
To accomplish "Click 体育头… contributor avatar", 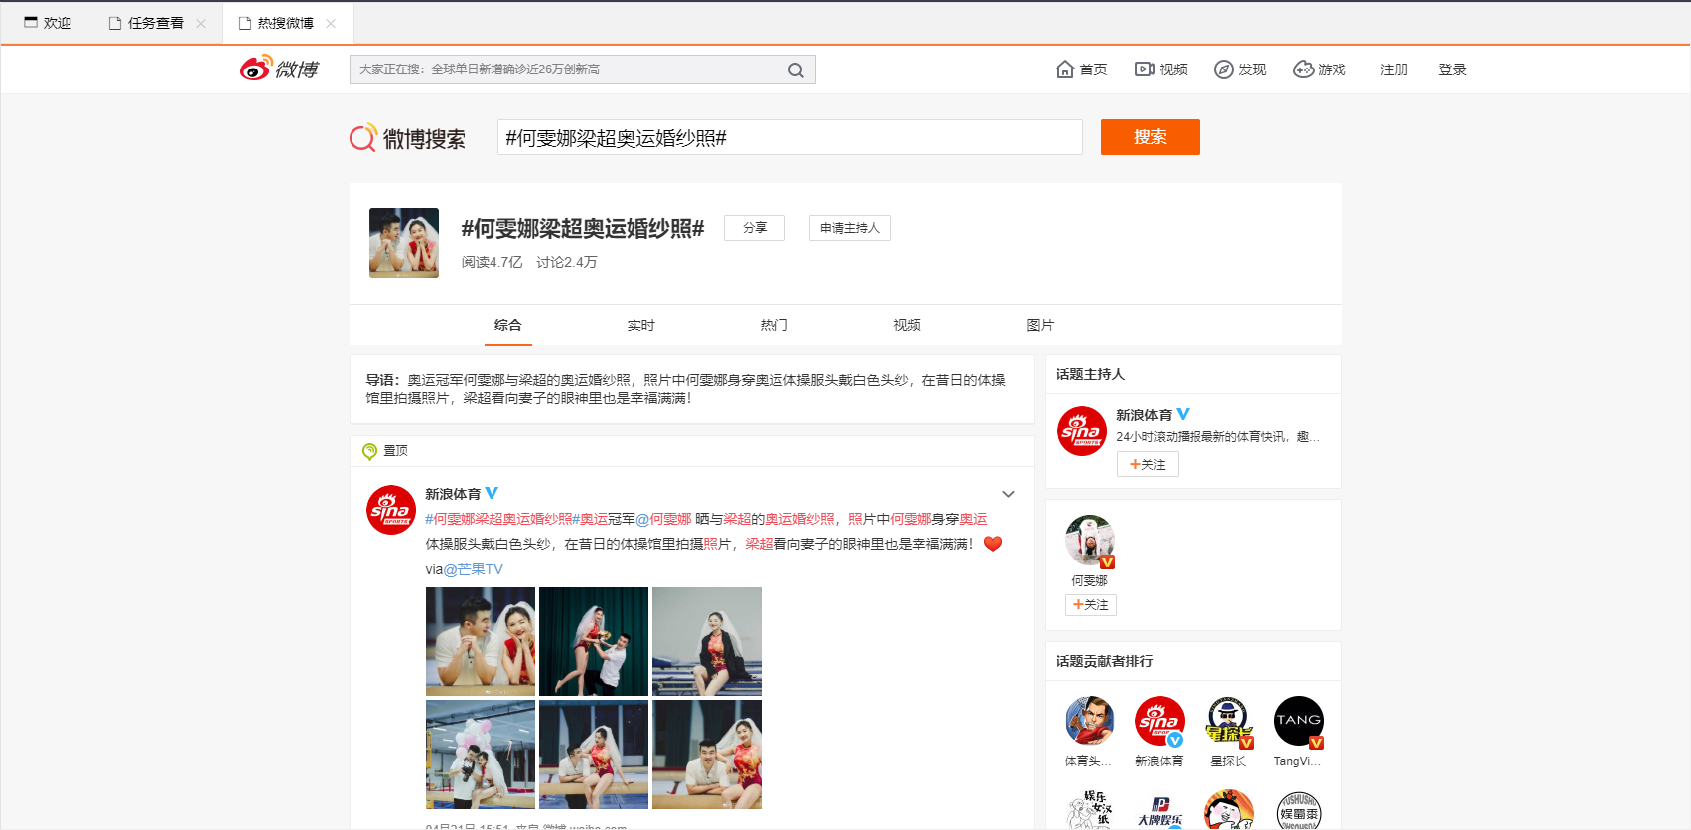I will tap(1090, 721).
